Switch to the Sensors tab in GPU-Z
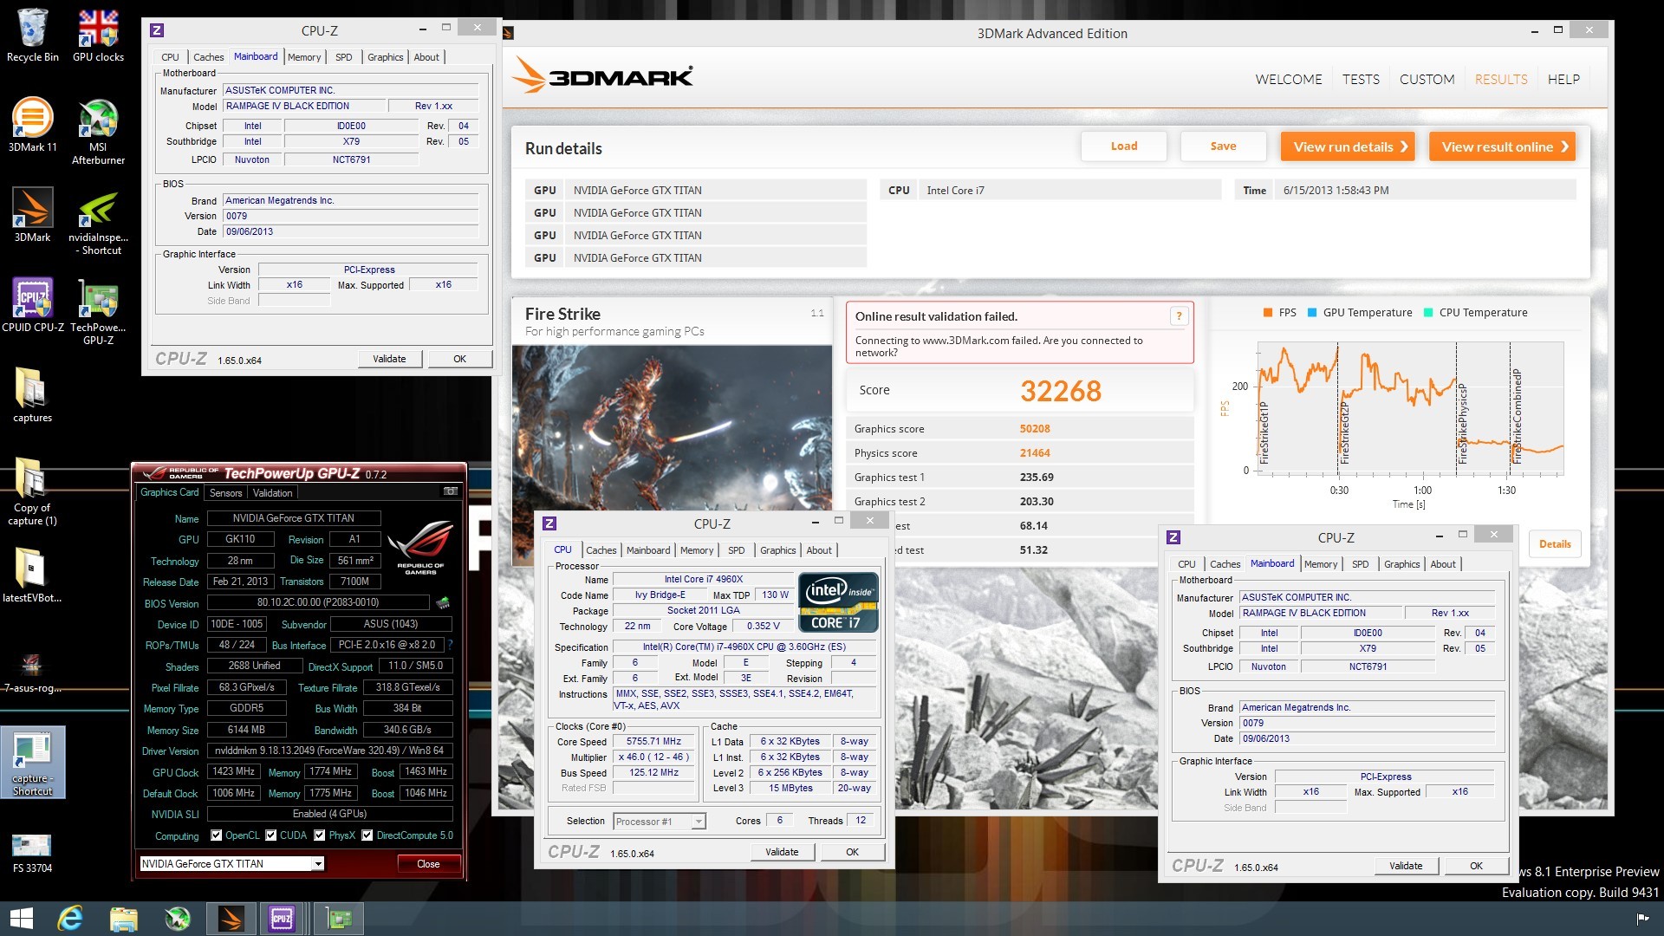This screenshot has width=1664, height=936. (x=225, y=493)
